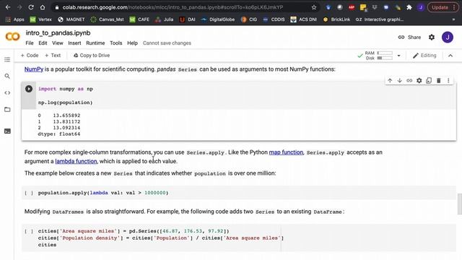The height and width of the screenshot is (260, 462).
Task: Mirror cell in a tab
Action: pos(429,80)
